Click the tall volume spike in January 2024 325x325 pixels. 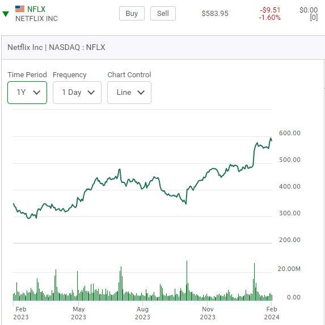[254, 282]
